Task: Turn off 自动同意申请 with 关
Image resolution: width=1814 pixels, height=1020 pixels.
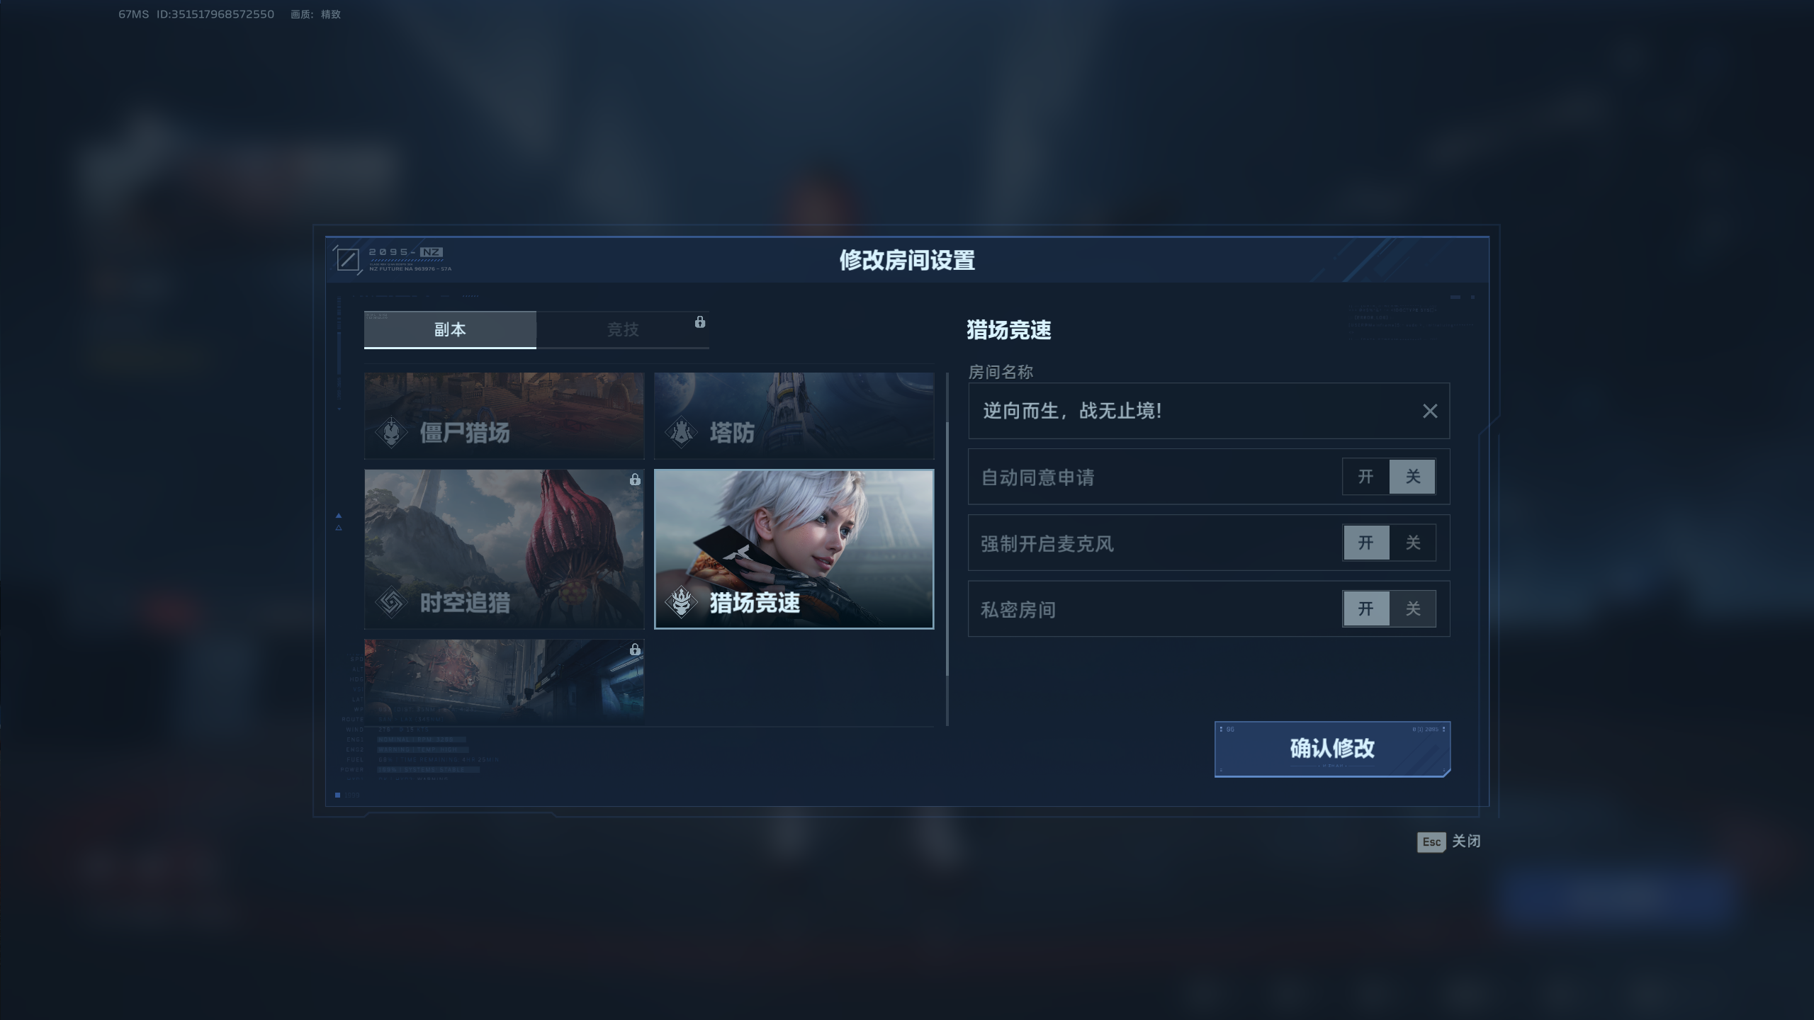Action: coord(1412,476)
